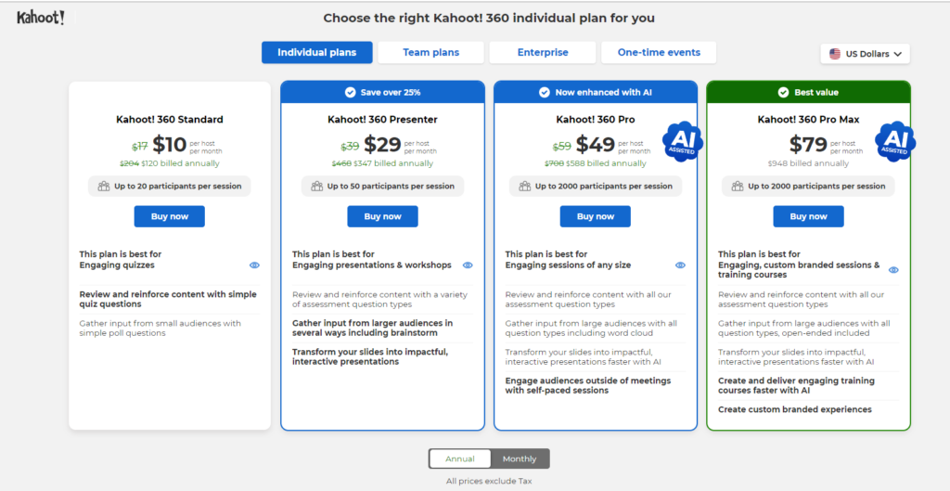
Task: Open the One-time events tab
Action: tap(659, 53)
